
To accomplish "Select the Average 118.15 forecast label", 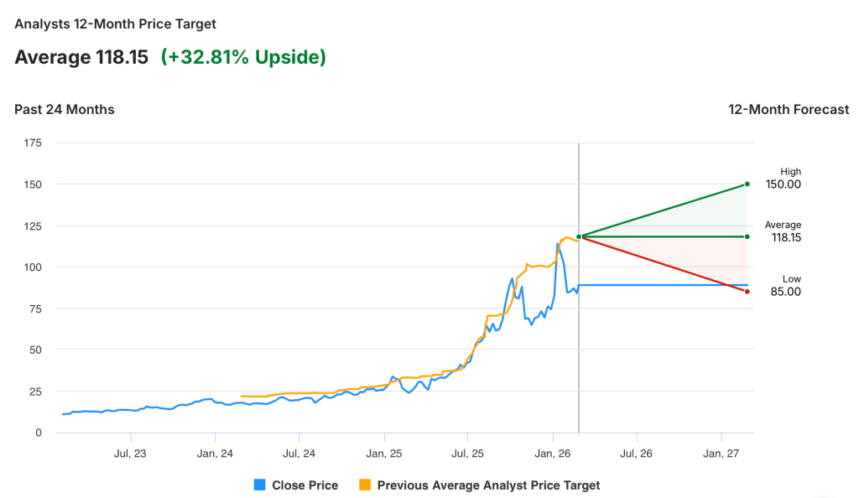I will (784, 231).
